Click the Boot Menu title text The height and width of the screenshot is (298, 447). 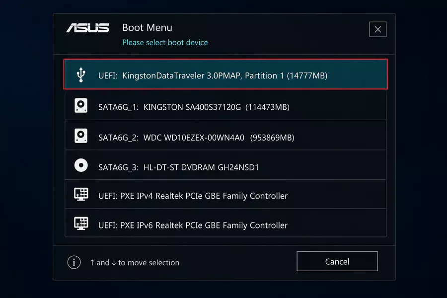[147, 28]
